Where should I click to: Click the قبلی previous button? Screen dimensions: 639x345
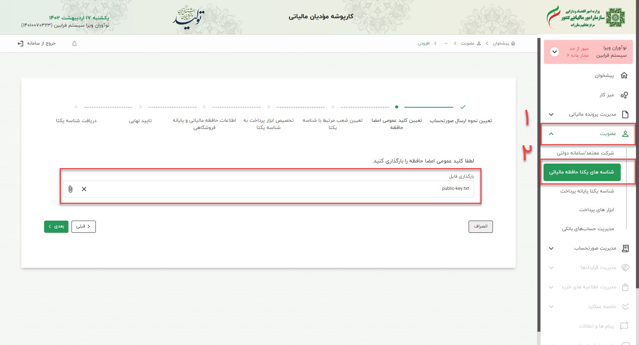click(x=83, y=227)
